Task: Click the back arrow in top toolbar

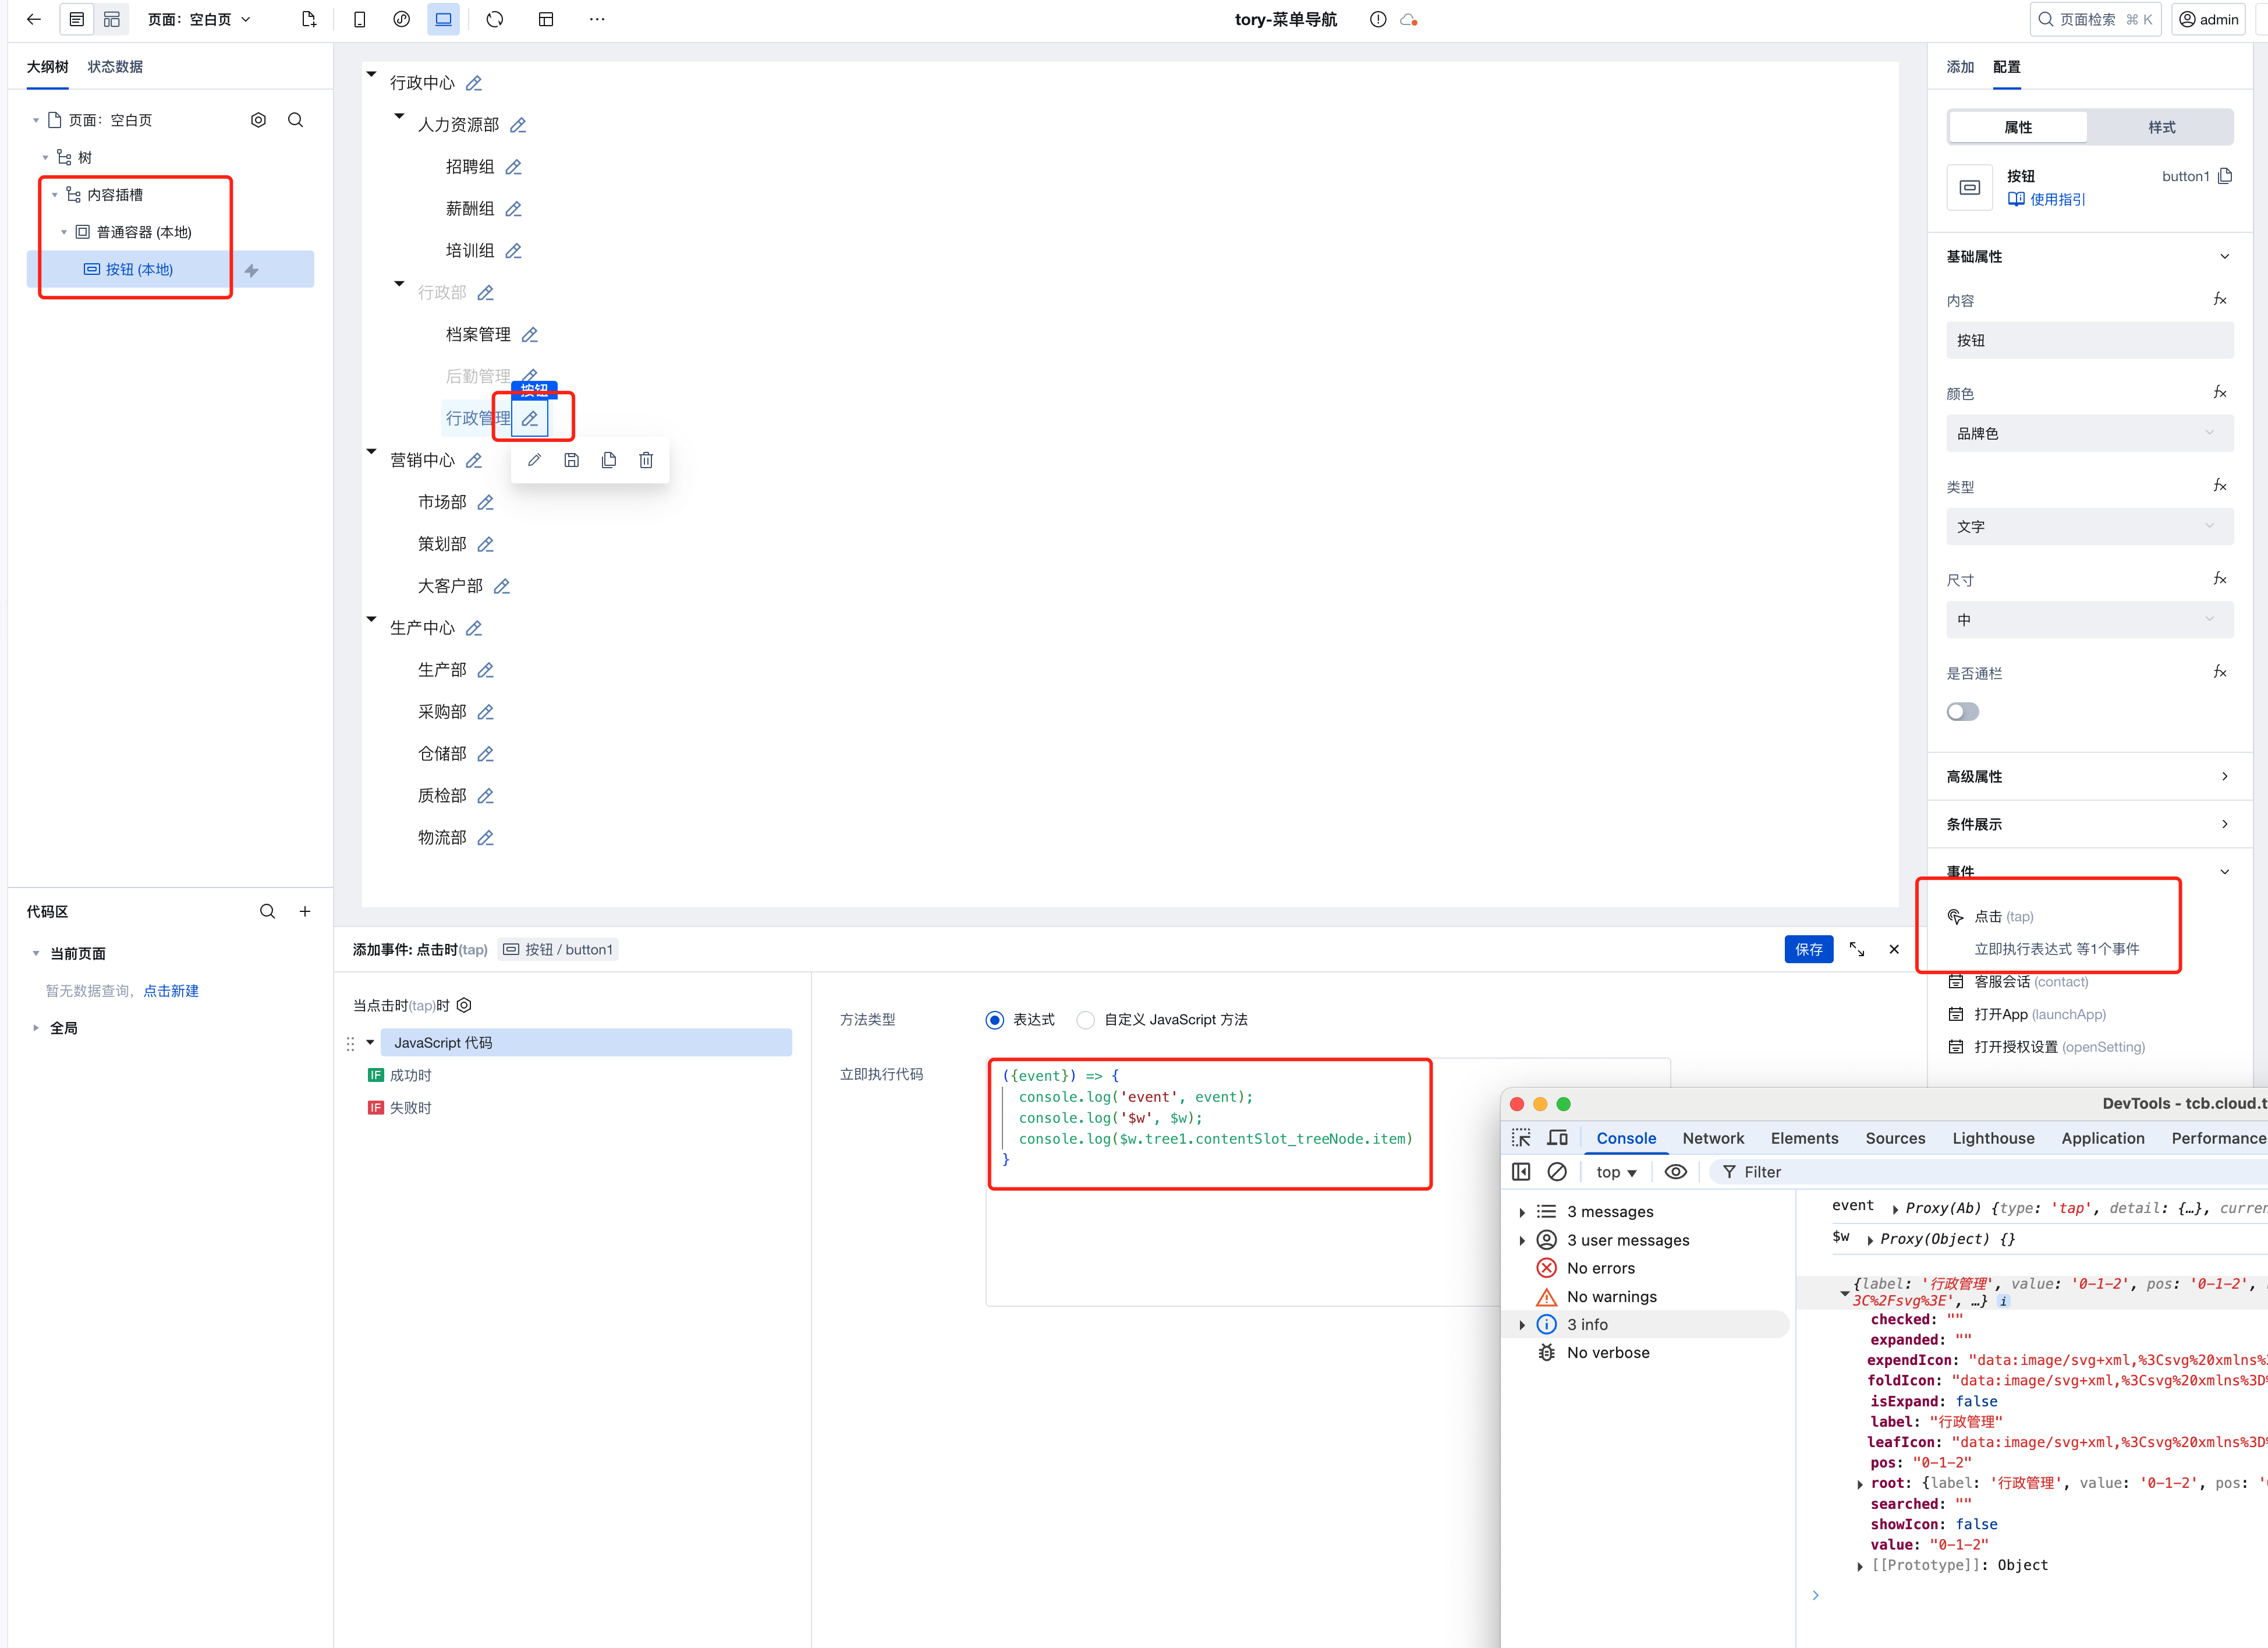Action: click(33, 19)
